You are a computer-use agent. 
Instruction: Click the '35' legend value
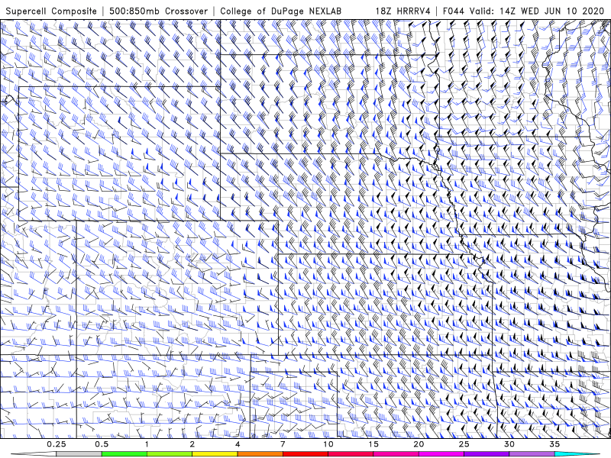click(x=554, y=444)
